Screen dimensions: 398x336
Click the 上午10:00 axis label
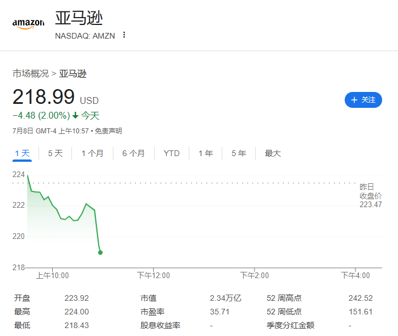[x=52, y=275]
